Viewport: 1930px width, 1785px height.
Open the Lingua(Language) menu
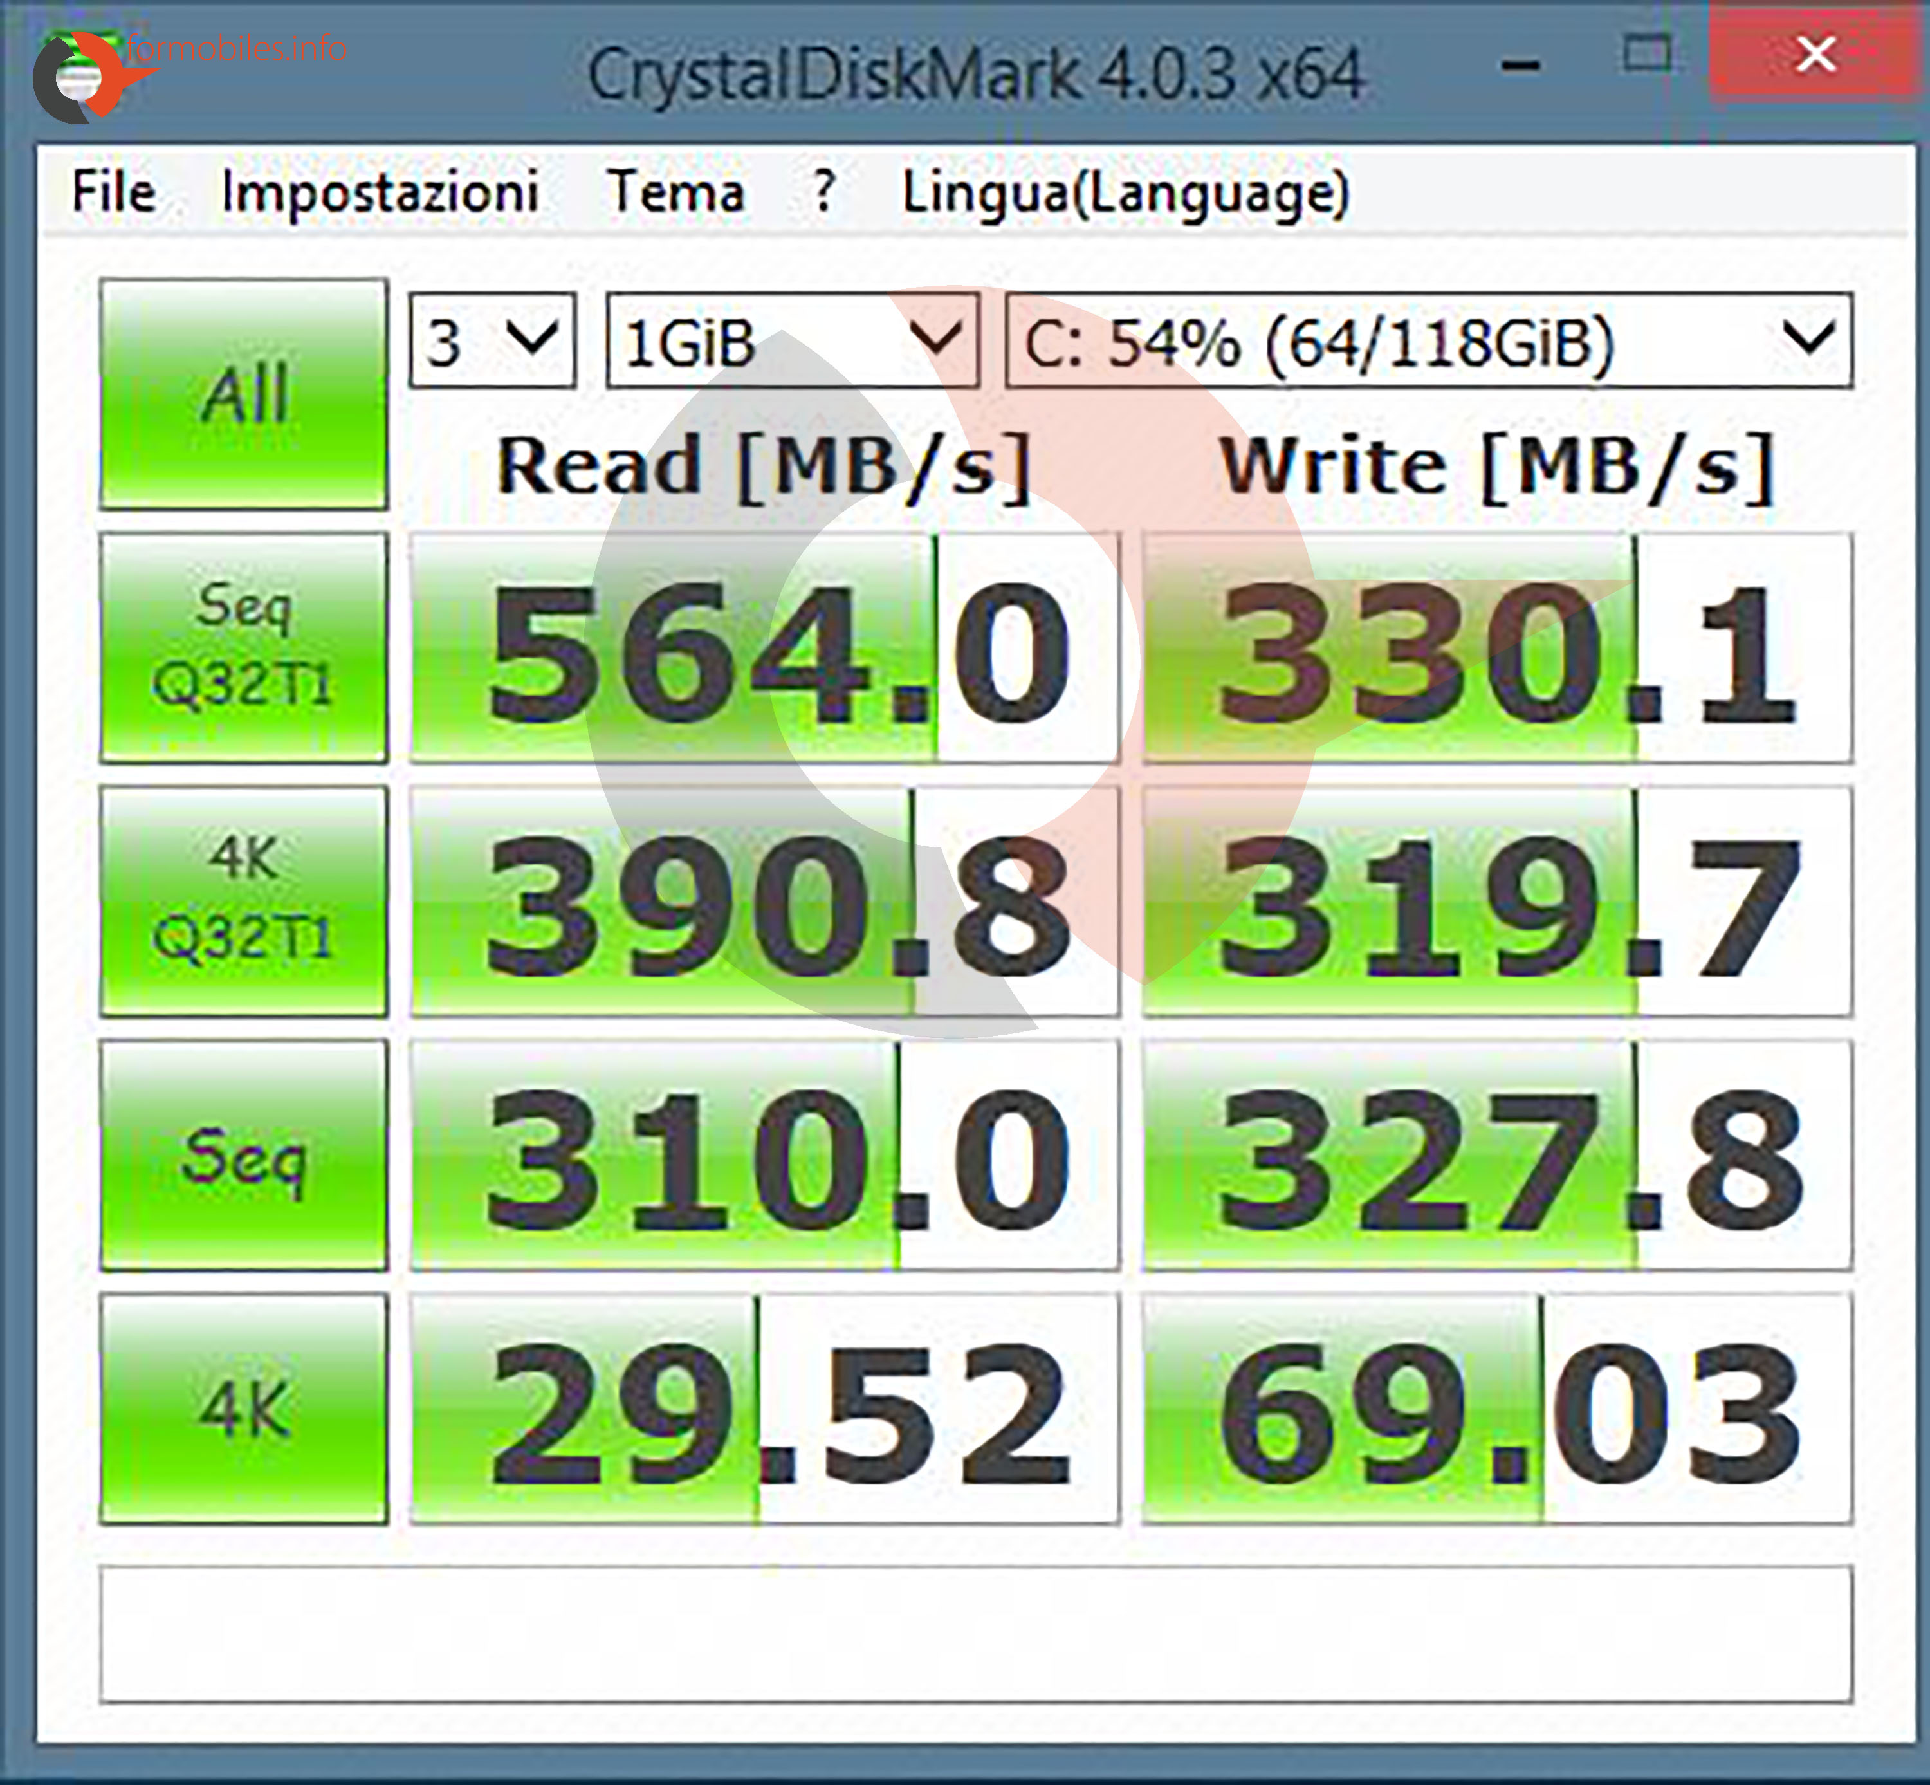pos(1125,191)
